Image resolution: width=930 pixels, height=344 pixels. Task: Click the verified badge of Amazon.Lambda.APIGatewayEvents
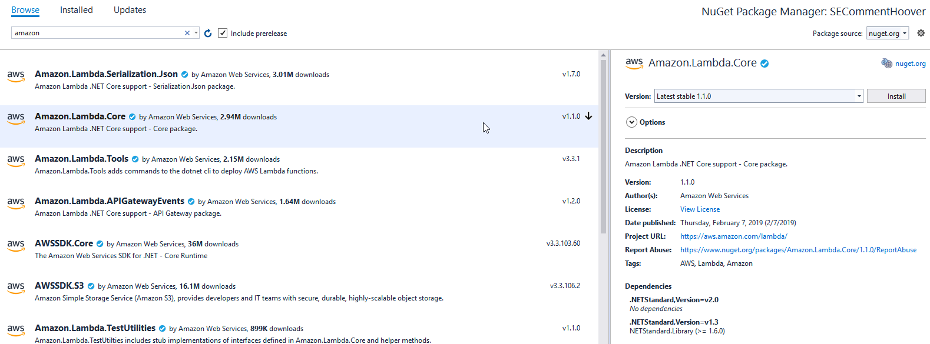coord(191,202)
